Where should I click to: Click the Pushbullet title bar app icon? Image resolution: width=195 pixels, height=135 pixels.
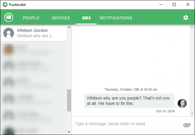5,4
